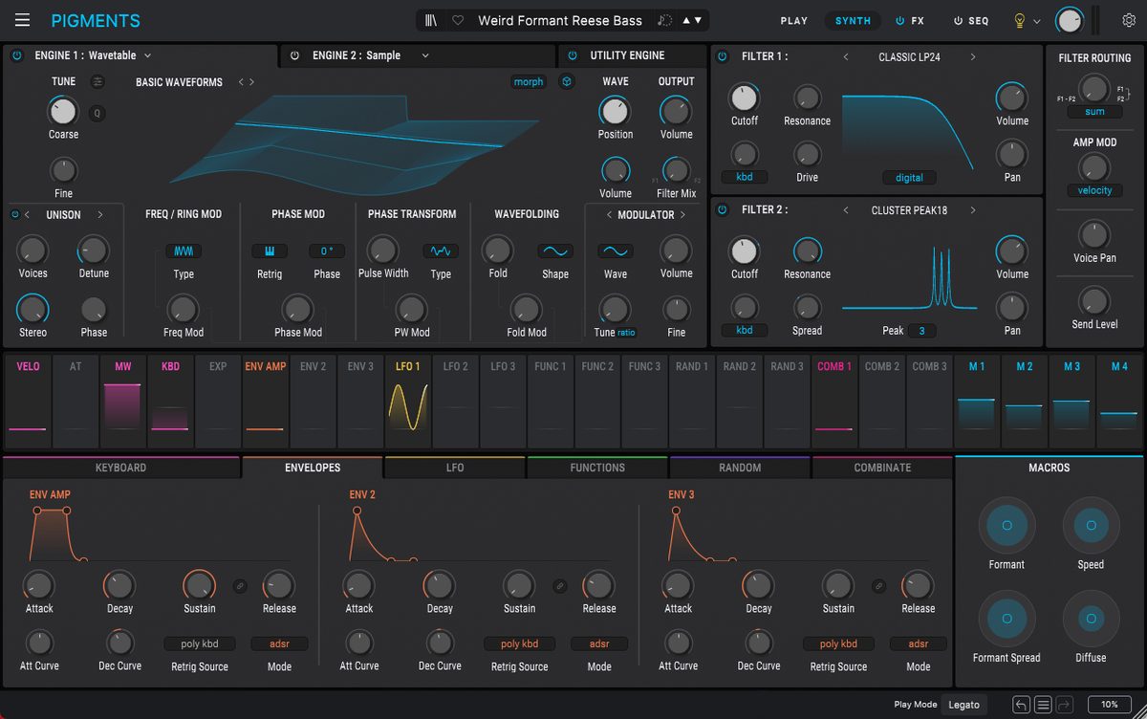Click ENV AMP decay-release link icon
The width and height of the screenshot is (1147, 719).
point(240,586)
